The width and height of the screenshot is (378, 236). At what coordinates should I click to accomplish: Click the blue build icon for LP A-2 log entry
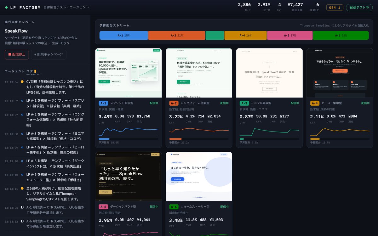click(22, 115)
